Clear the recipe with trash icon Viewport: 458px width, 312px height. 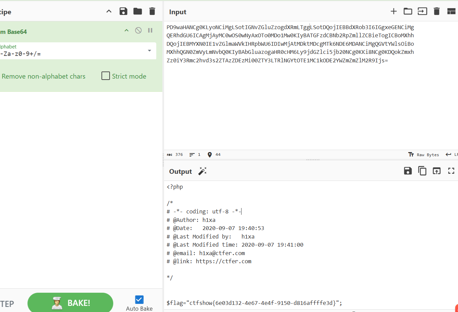tap(152, 12)
